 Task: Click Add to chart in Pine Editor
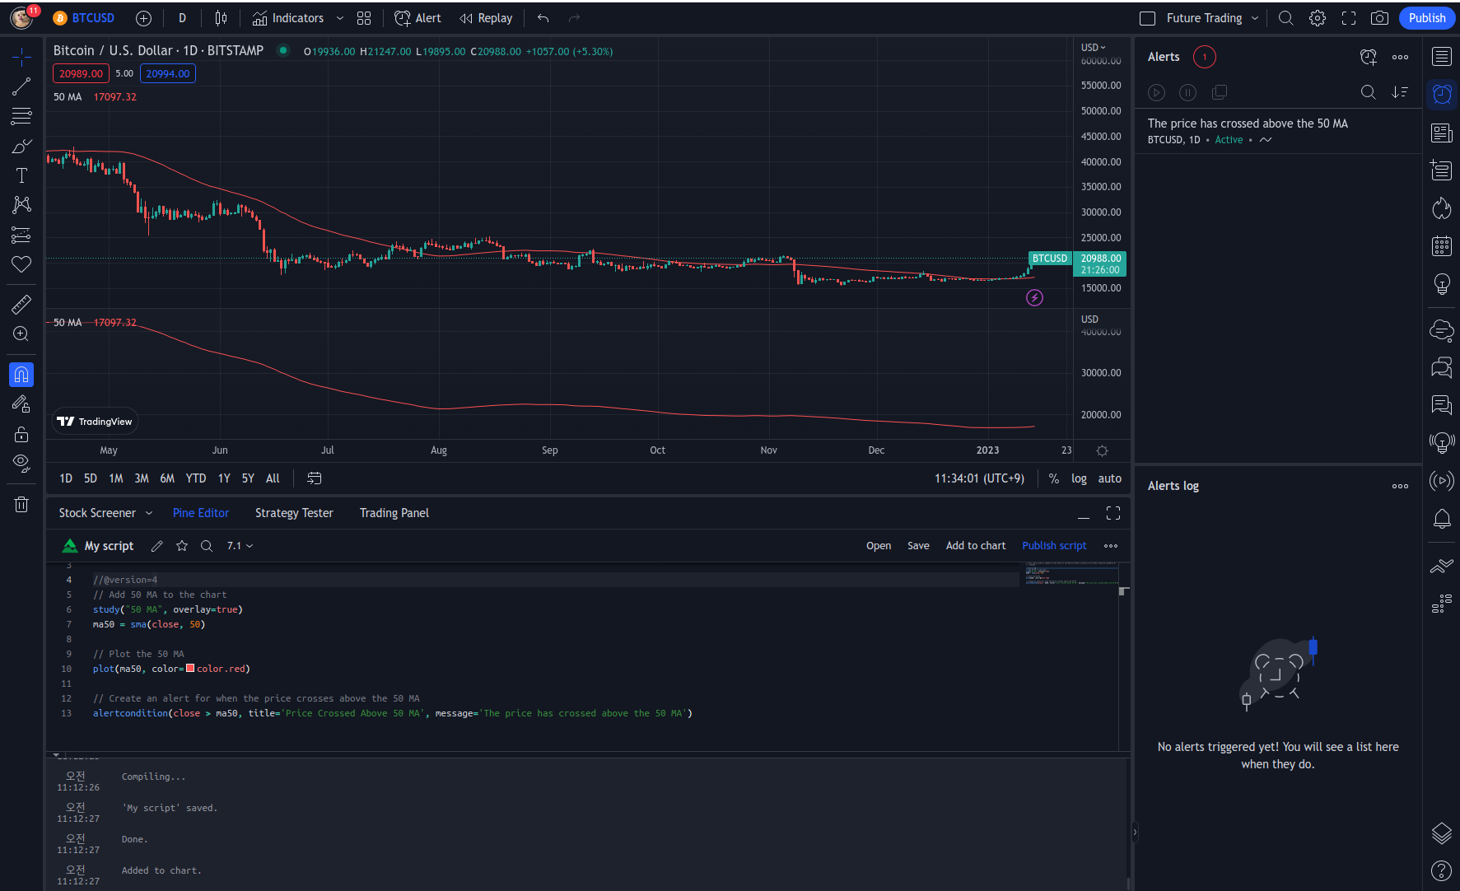pos(976,546)
